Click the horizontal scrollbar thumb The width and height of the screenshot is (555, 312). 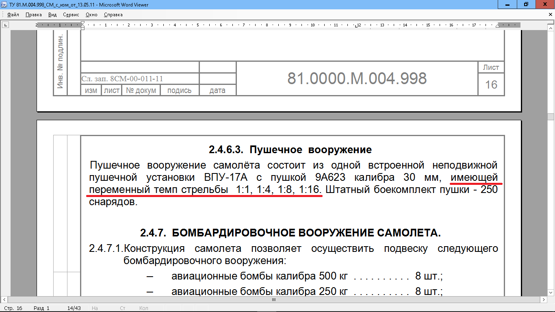[273, 300]
